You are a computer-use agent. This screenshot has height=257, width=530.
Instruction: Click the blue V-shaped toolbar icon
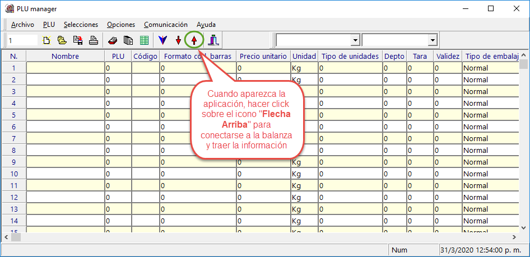tap(162, 40)
